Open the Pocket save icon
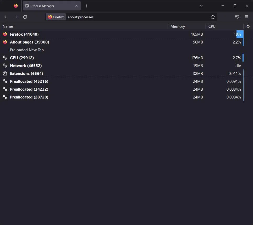Image resolution: width=253 pixels, height=225 pixels. tap(237, 17)
